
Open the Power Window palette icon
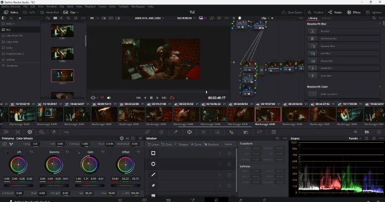tap(189, 132)
